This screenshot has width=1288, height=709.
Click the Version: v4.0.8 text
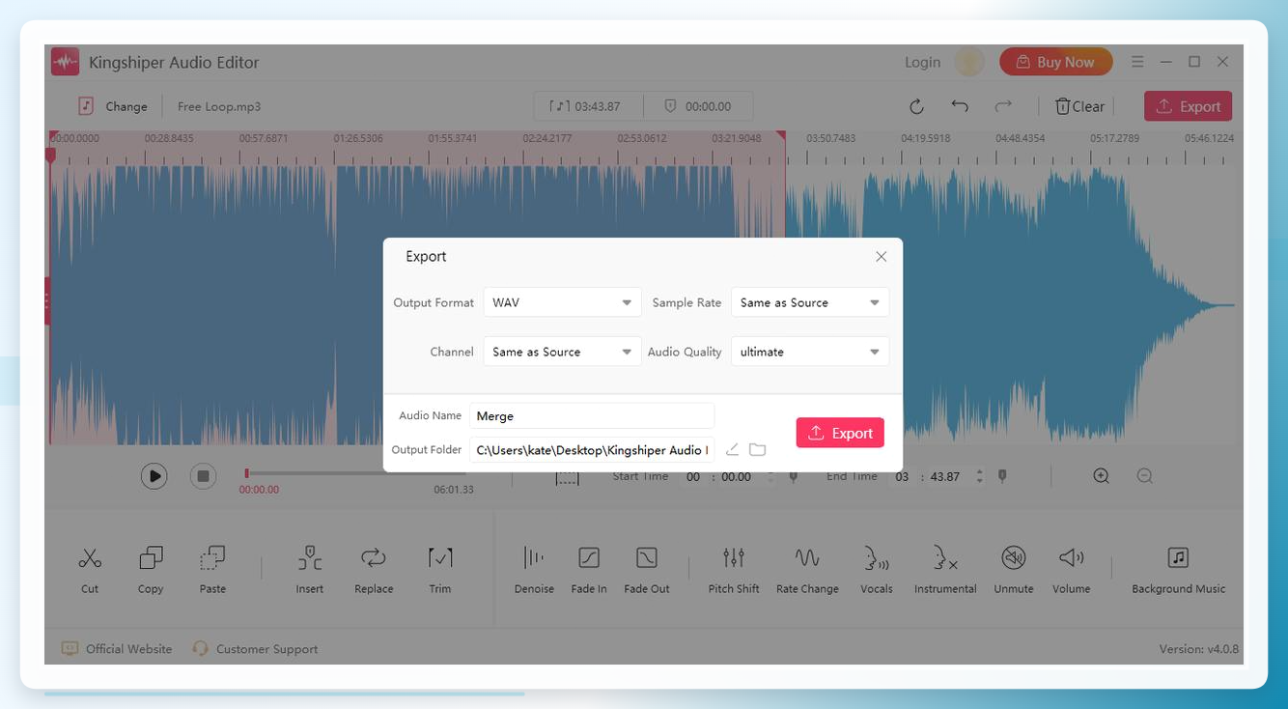pyautogui.click(x=1198, y=649)
